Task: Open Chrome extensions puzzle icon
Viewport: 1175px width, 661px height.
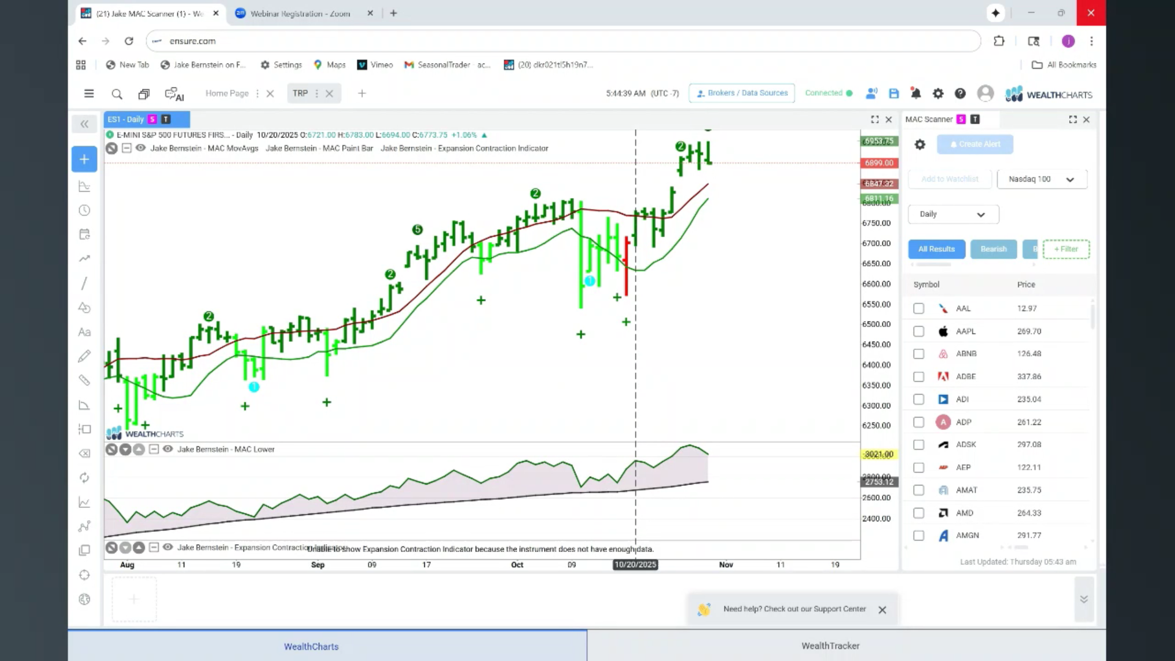Action: (999, 41)
